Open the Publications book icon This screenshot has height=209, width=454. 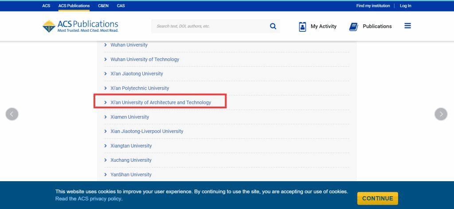pyautogui.click(x=353, y=27)
